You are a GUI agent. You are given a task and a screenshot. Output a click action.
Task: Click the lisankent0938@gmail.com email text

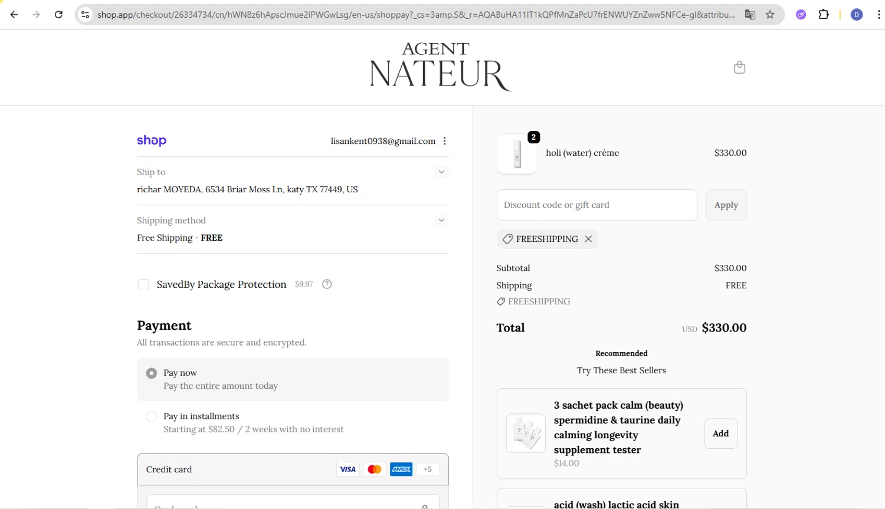point(383,141)
